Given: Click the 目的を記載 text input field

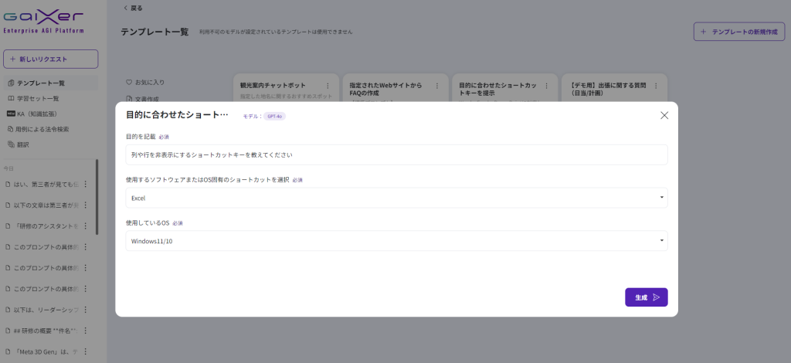Looking at the screenshot, I should coord(396,154).
